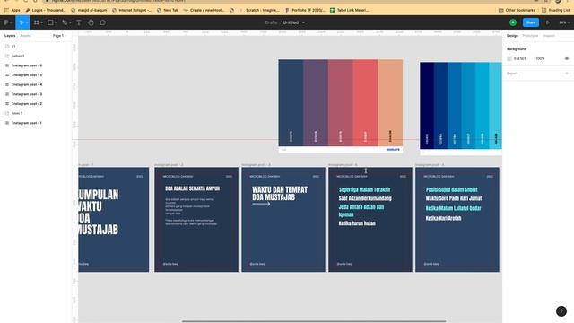The width and height of the screenshot is (574, 323).
Task: Click the Background color swatch
Action: click(509, 58)
